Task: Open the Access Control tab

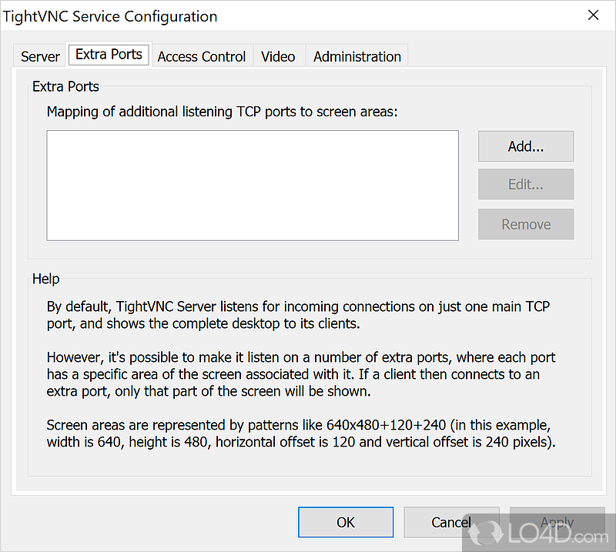Action: [201, 56]
